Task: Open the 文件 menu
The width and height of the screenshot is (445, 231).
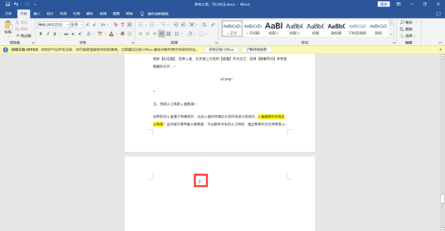Action: coord(8,13)
